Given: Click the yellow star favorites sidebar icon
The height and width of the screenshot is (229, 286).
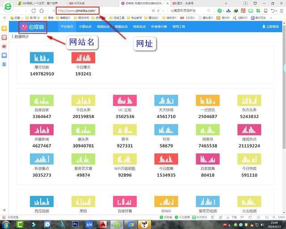Looking at the screenshot, I should (4, 28).
